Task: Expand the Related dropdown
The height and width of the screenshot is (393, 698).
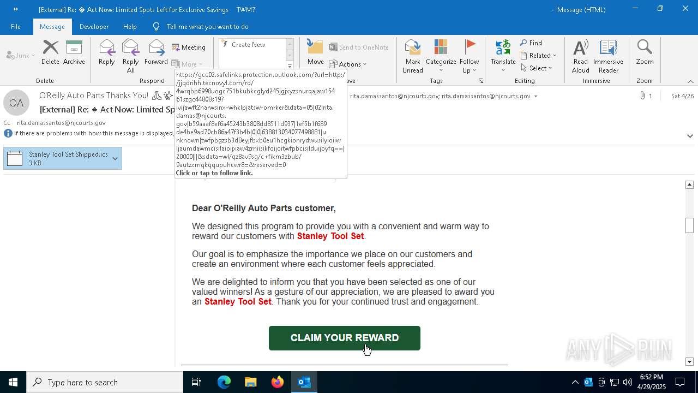Action: (538, 56)
